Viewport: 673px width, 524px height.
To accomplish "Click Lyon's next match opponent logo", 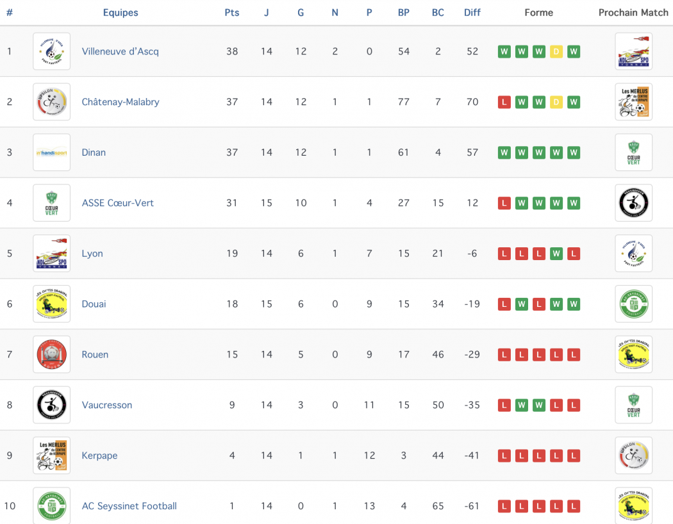I will click(633, 254).
